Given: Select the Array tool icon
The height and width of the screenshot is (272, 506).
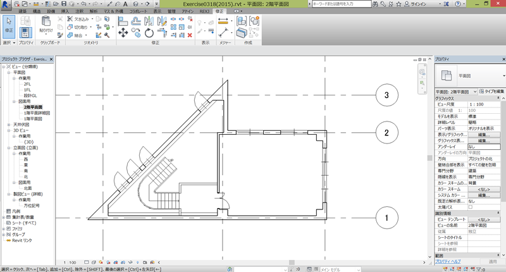Looking at the screenshot, I should click(x=173, y=27).
